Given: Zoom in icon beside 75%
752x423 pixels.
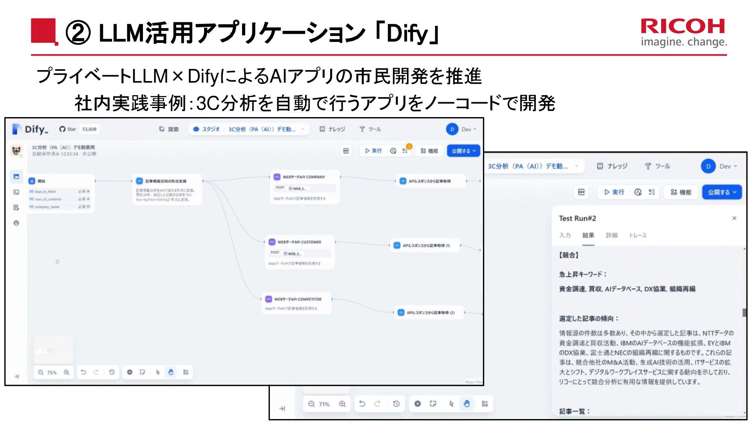Looking at the screenshot, I should (67, 372).
